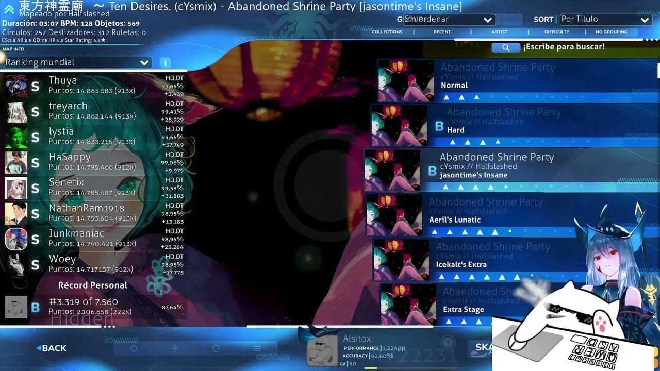Open personal record #3.319 of 7.560
660x371 pixels.
click(94, 307)
